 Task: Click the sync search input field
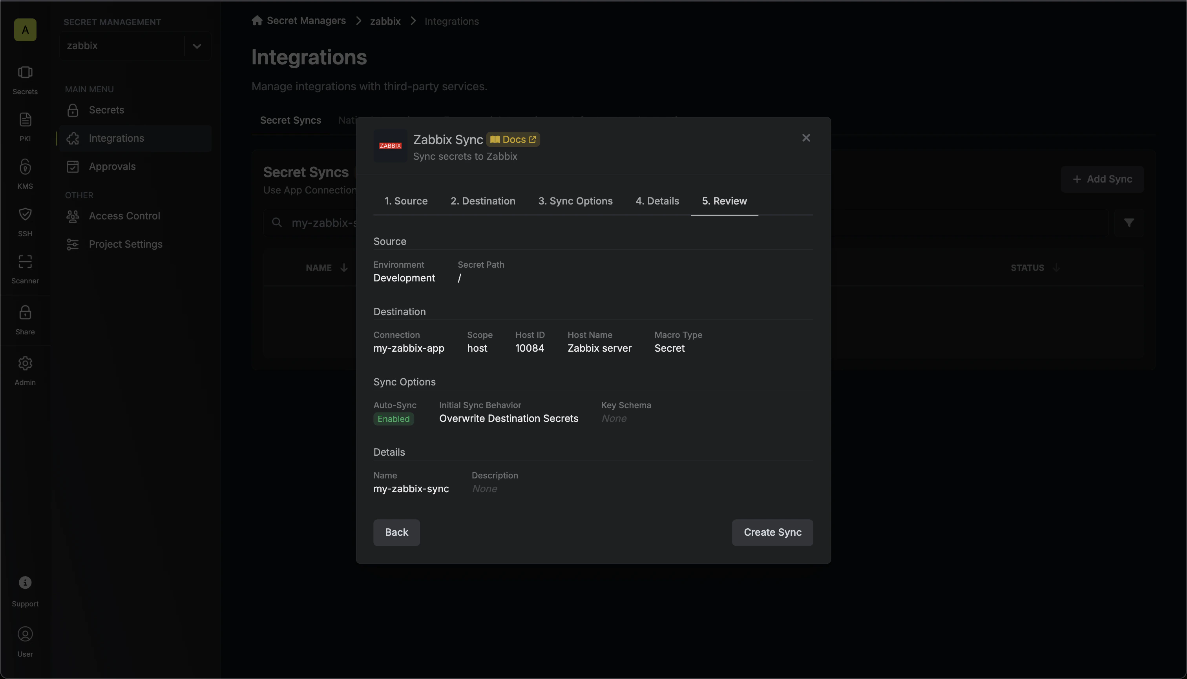[686, 223]
